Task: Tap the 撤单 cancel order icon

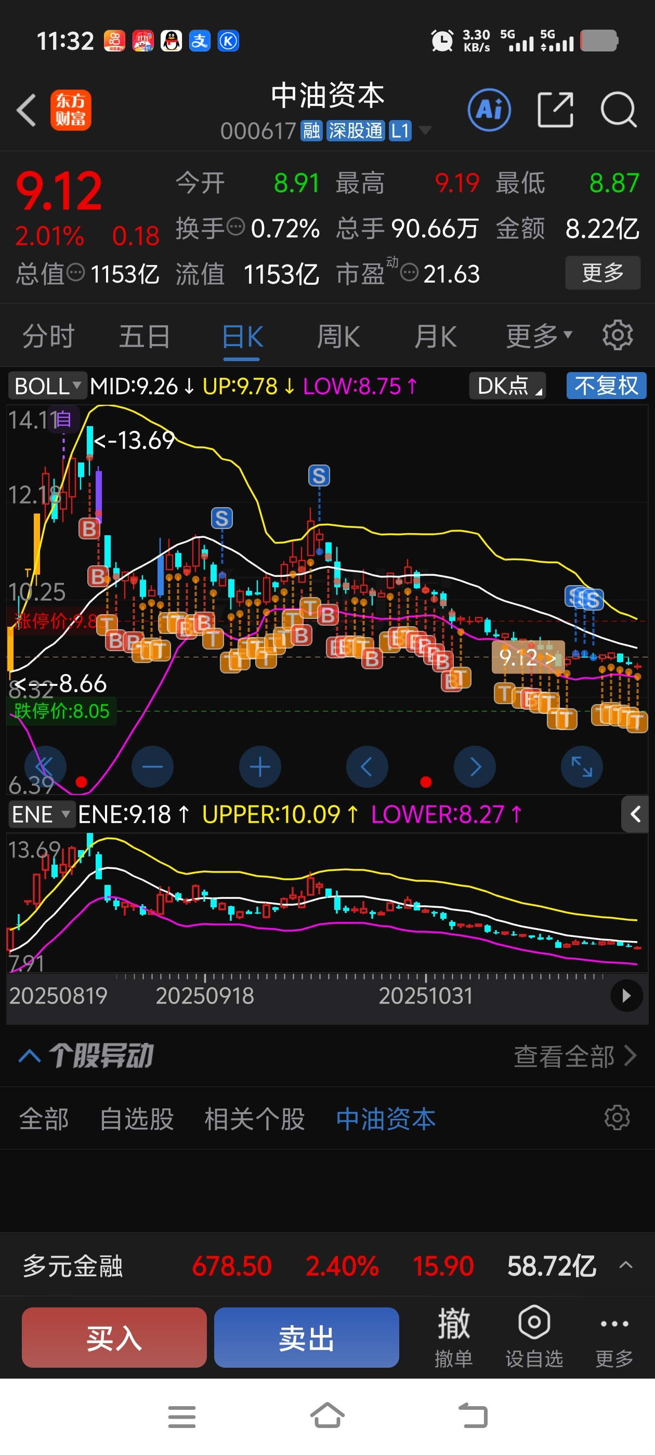Action: coord(453,1337)
